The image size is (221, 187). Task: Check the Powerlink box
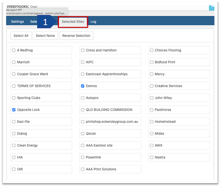[x=83, y=157]
